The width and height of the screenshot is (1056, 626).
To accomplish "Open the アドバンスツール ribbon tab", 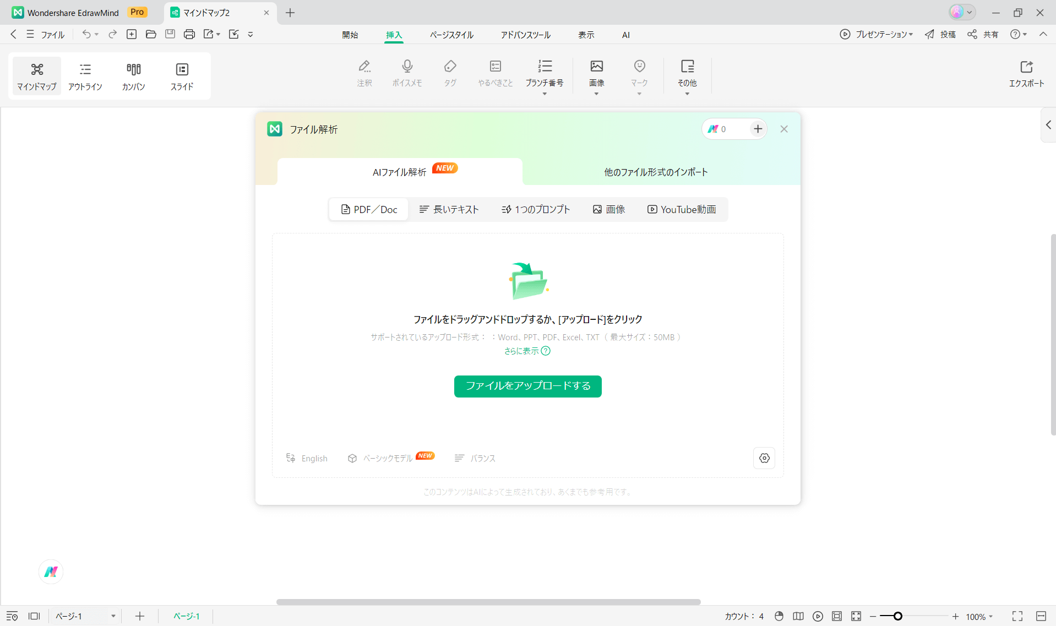I will point(525,35).
